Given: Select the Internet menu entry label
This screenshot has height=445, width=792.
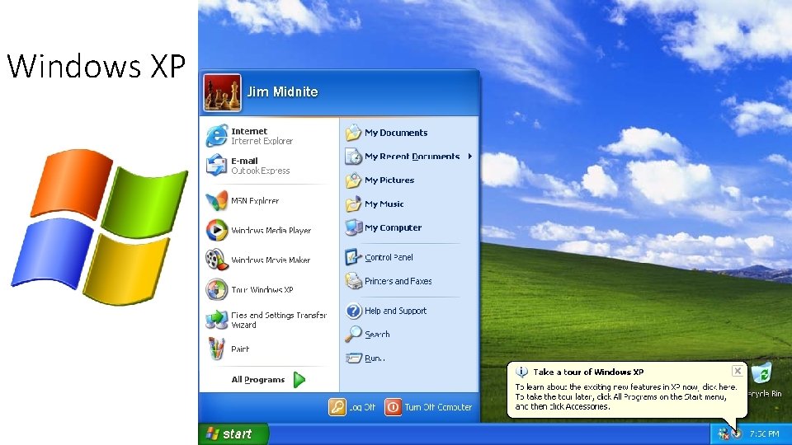Looking at the screenshot, I should [249, 131].
